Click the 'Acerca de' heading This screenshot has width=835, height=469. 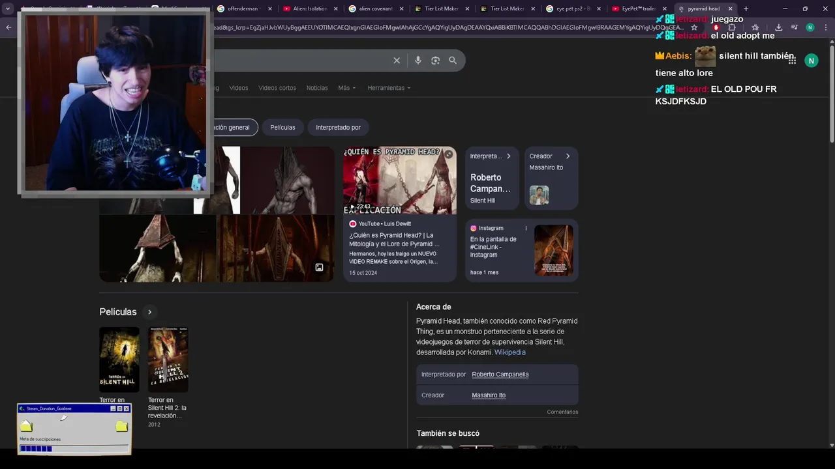coord(434,307)
